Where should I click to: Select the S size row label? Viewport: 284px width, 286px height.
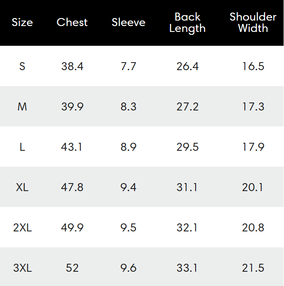pyautogui.click(x=22, y=66)
